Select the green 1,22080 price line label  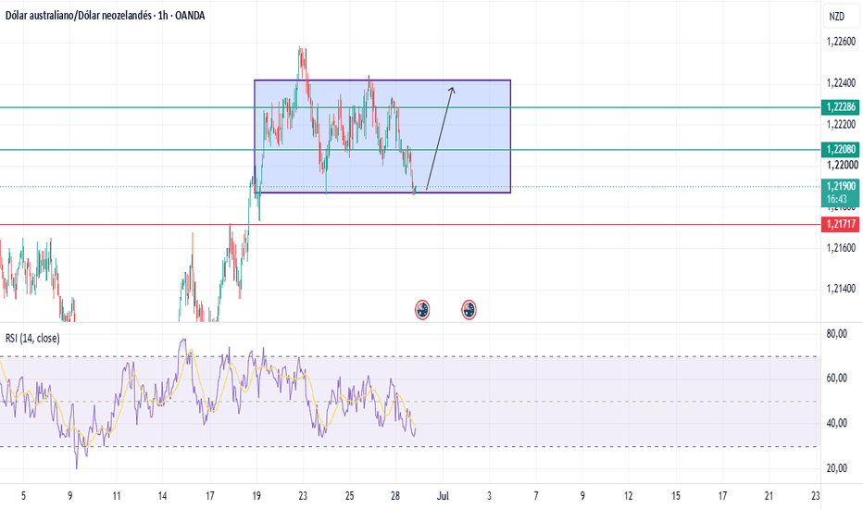click(840, 149)
